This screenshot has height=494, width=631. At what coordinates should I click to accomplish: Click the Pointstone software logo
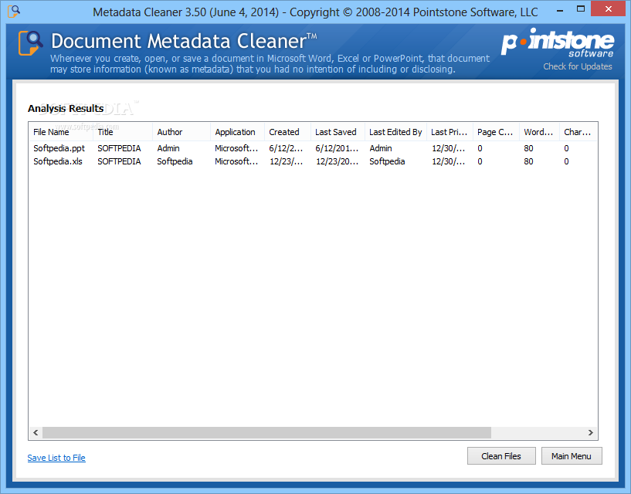[x=558, y=42]
